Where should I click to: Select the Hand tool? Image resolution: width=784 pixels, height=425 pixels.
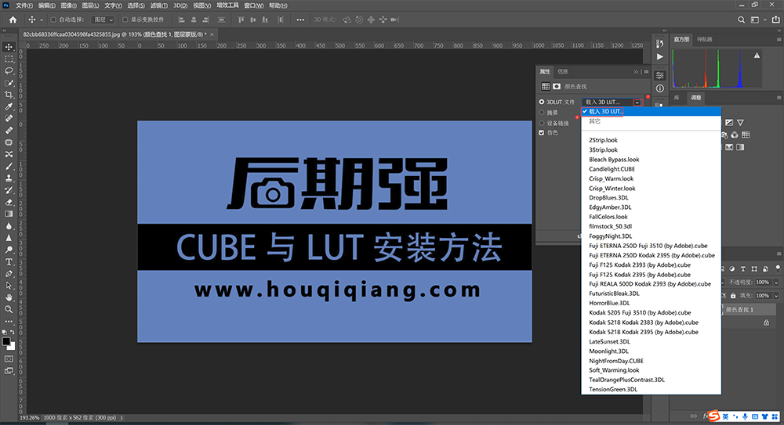pyautogui.click(x=9, y=297)
